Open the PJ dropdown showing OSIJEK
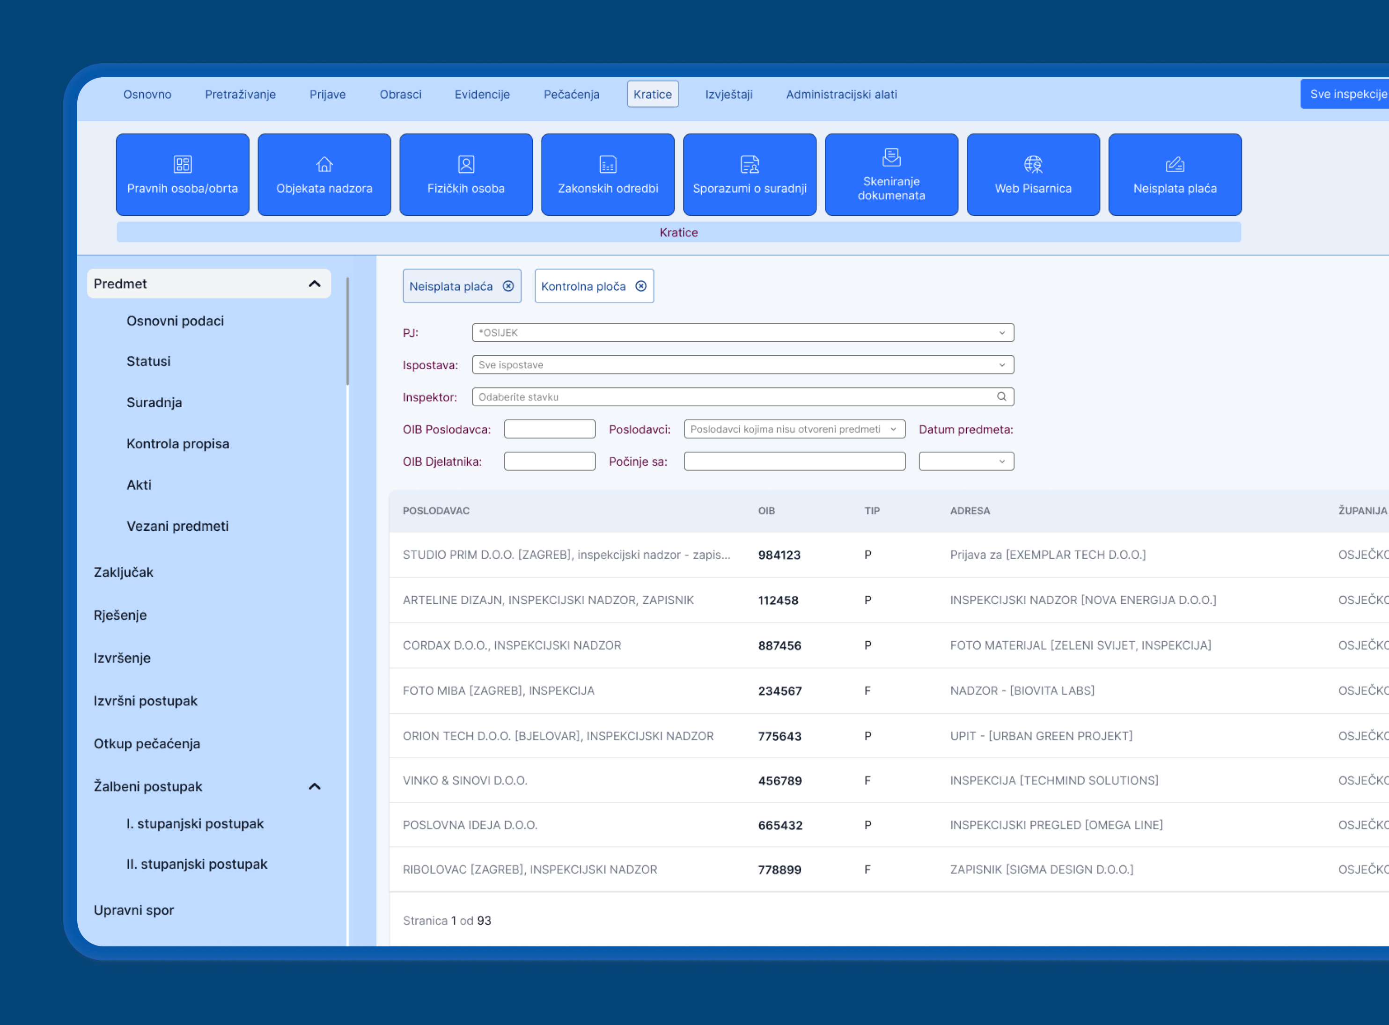 pyautogui.click(x=742, y=333)
